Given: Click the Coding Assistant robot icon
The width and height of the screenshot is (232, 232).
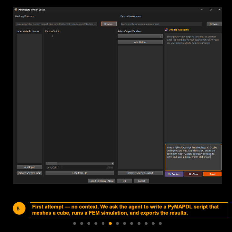Looking at the screenshot, I should [166, 30].
